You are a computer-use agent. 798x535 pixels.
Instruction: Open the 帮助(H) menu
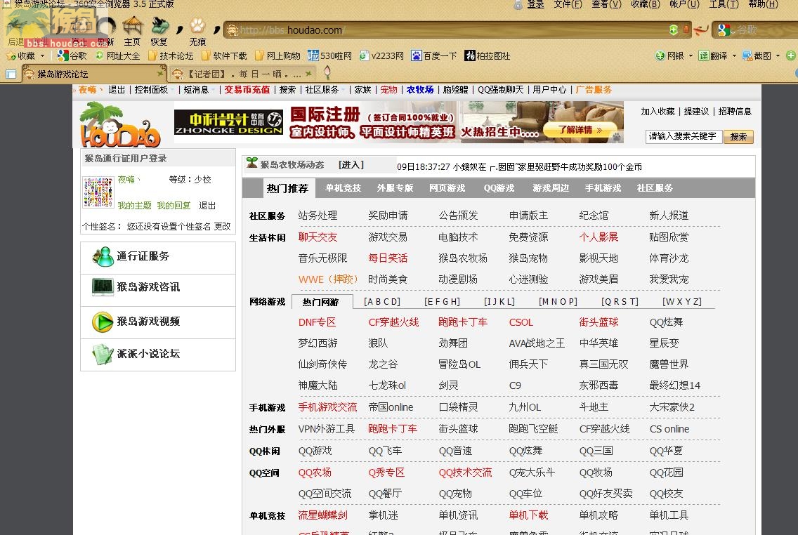(763, 5)
